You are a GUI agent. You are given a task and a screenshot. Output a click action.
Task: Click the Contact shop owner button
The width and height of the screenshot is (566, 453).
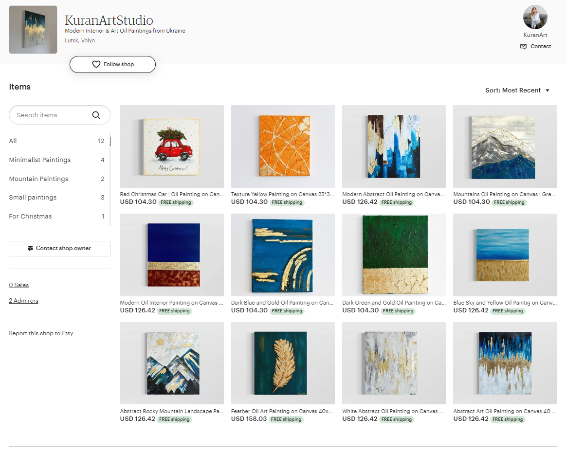59,248
